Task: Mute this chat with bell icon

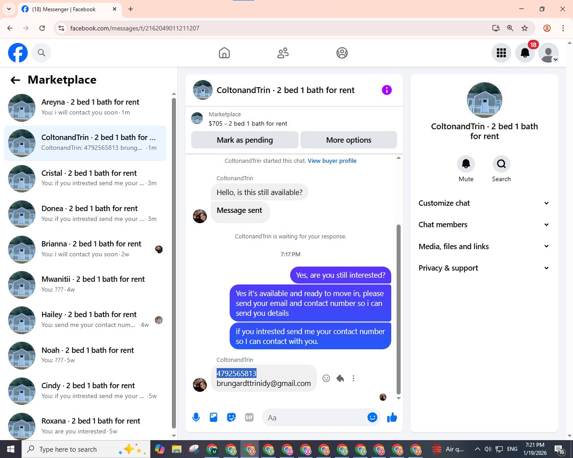Action: click(x=466, y=164)
